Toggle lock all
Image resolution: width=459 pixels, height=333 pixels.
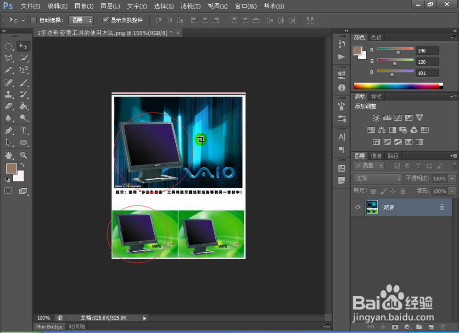click(x=403, y=191)
